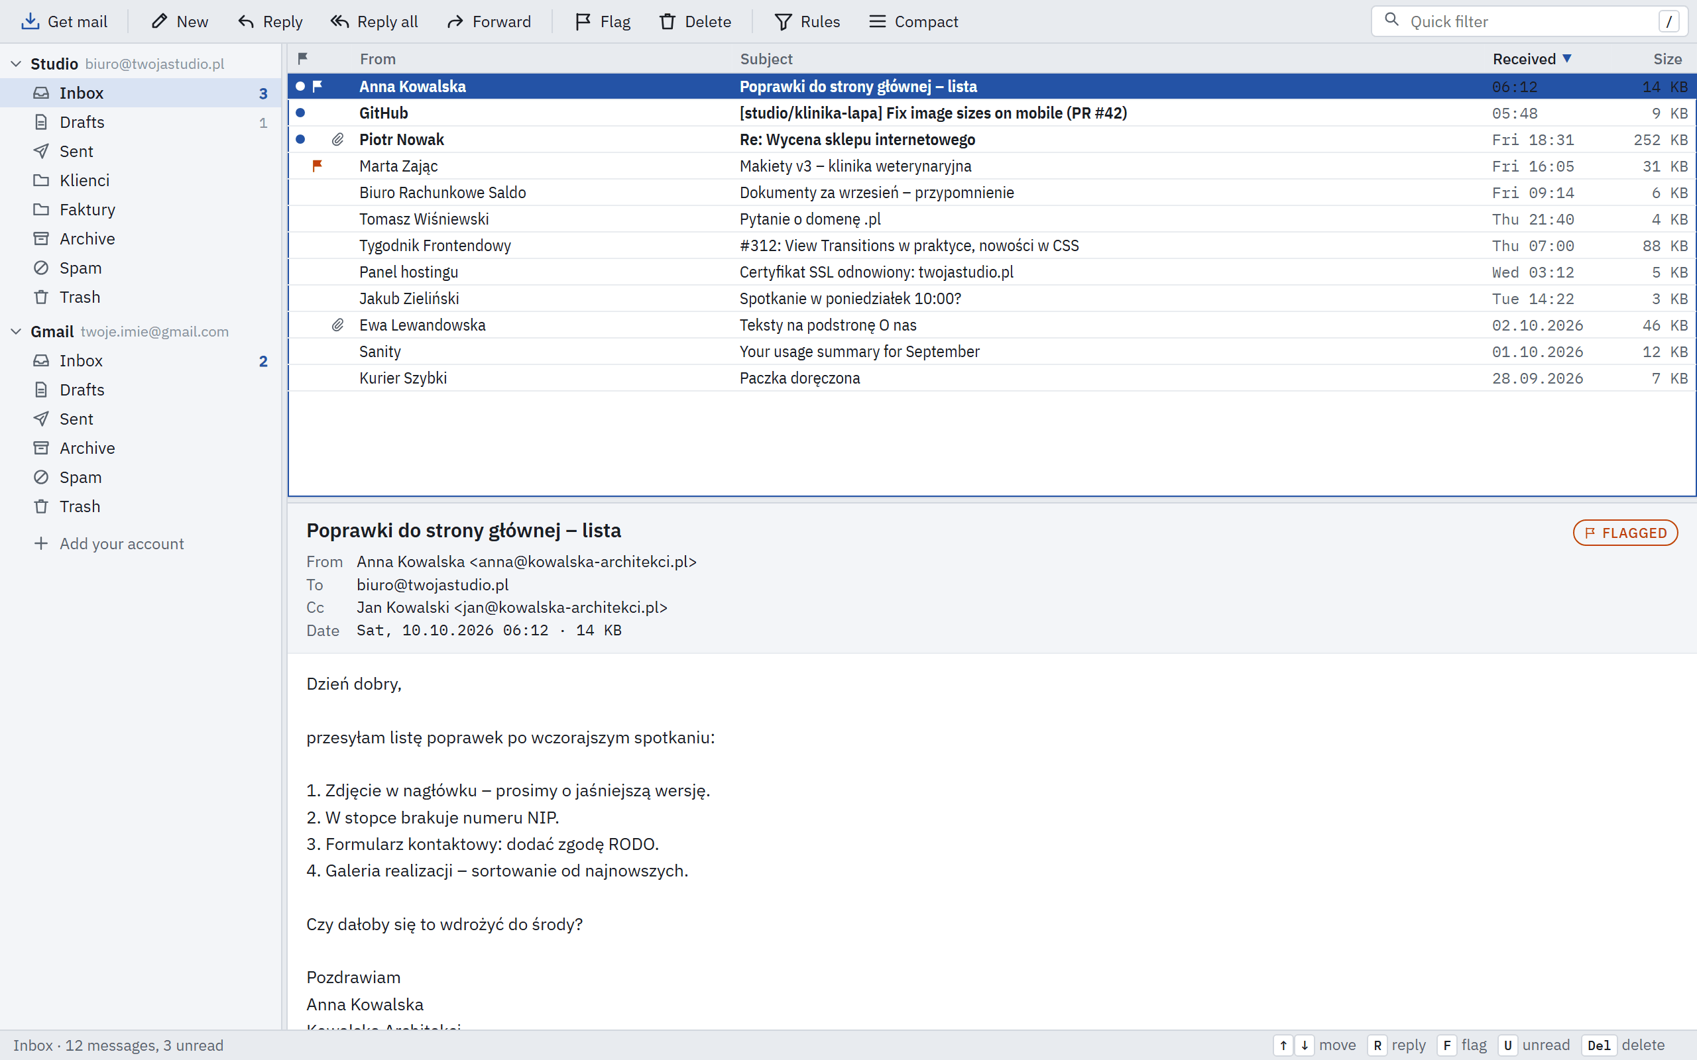Compose a message with the New button

[180, 22]
